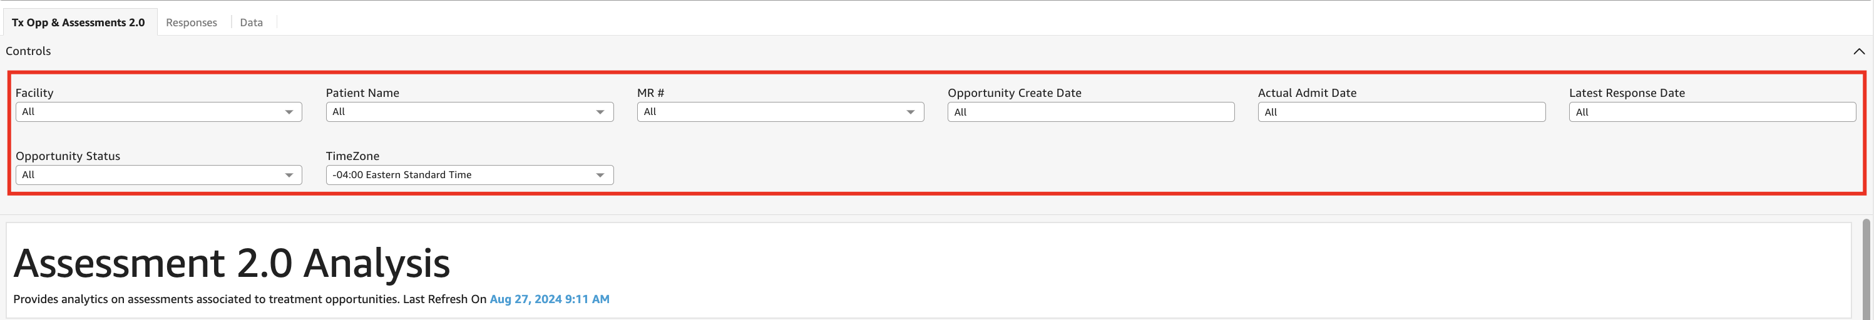Click the Opportunity Create Date field
The image size is (1874, 320).
point(1090,112)
